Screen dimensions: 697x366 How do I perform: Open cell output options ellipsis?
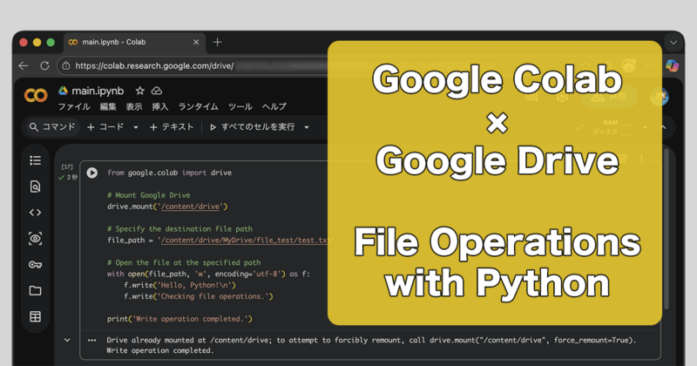(x=92, y=340)
